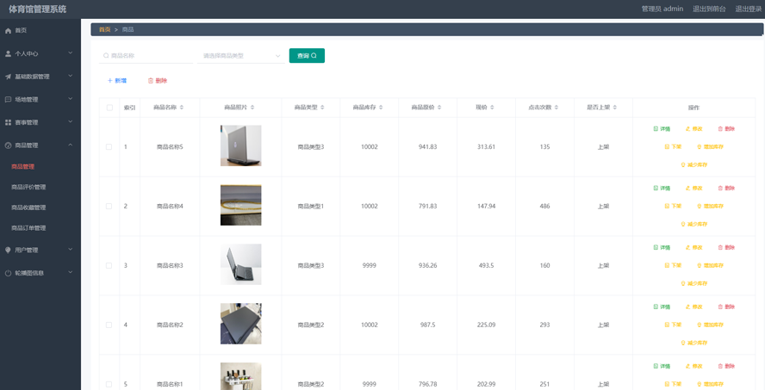Click the 商品名称 search input field

click(146, 56)
